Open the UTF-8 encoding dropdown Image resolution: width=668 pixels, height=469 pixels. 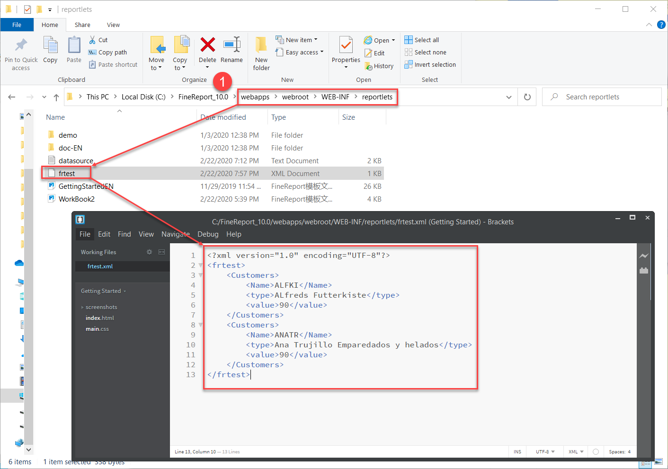tap(544, 451)
